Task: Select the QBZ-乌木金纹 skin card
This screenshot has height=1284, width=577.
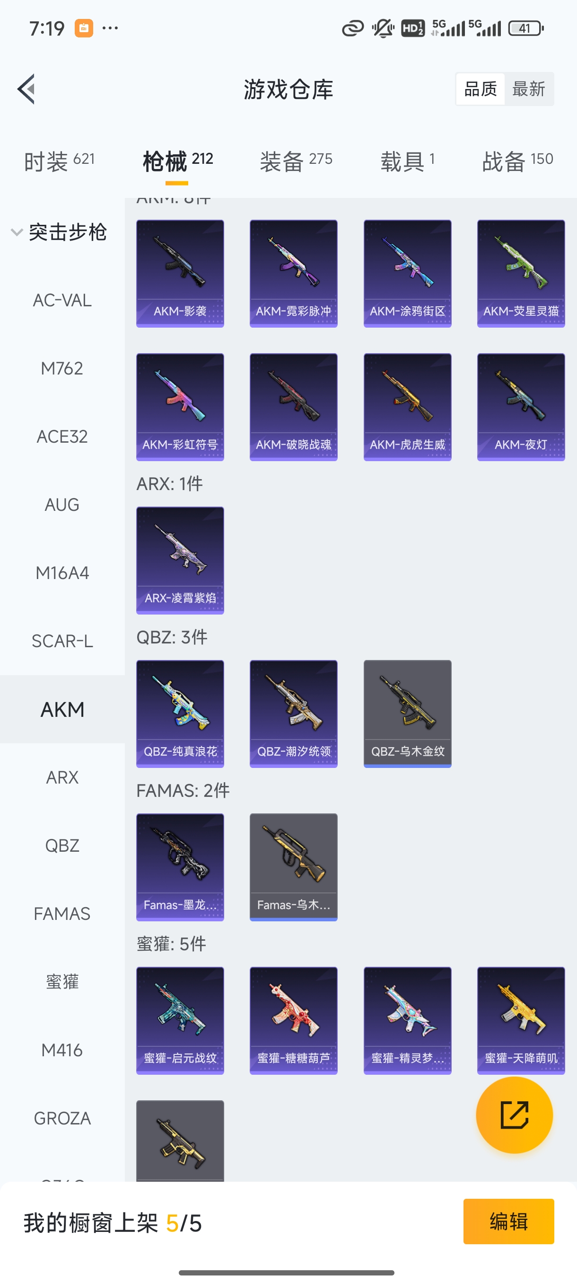Action: point(407,714)
